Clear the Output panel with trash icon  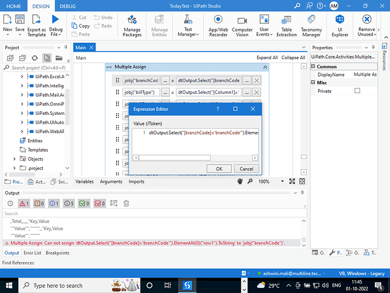tap(126, 203)
